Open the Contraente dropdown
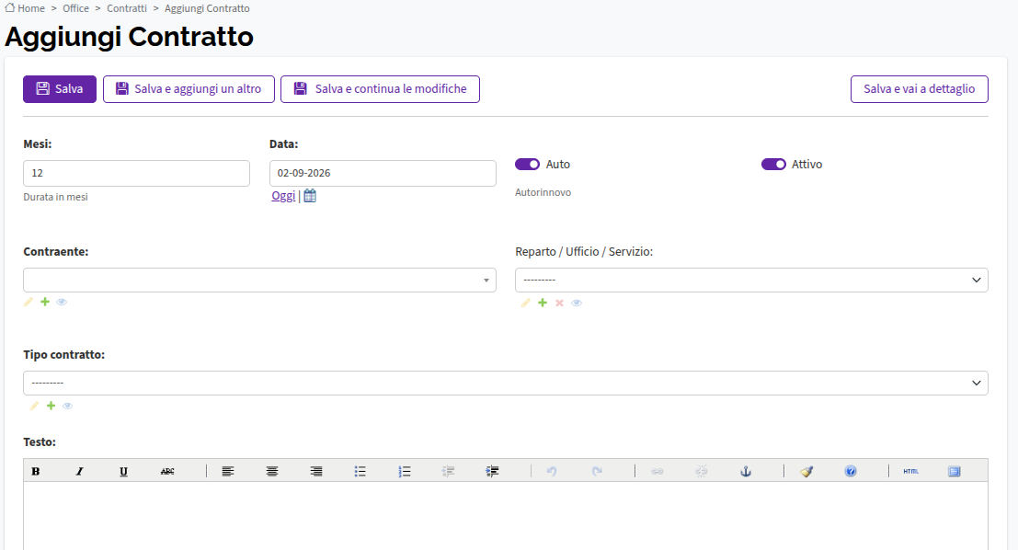The image size is (1018, 550). pos(259,280)
